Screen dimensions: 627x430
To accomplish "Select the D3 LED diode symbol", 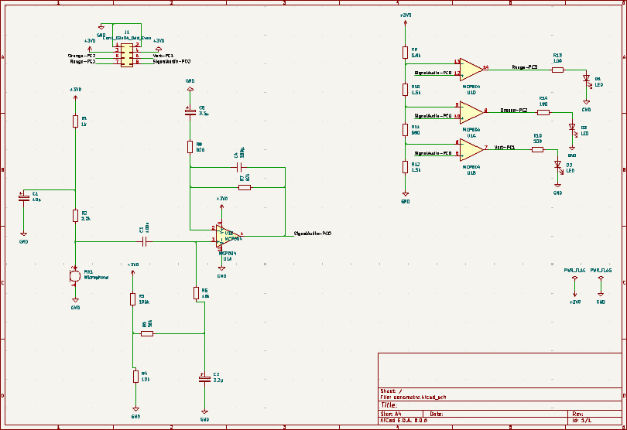I will click(557, 164).
